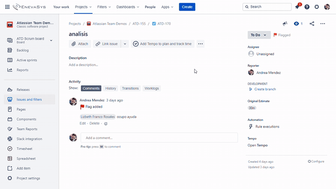Click the Projects breadcrumb link

[x=75, y=24]
